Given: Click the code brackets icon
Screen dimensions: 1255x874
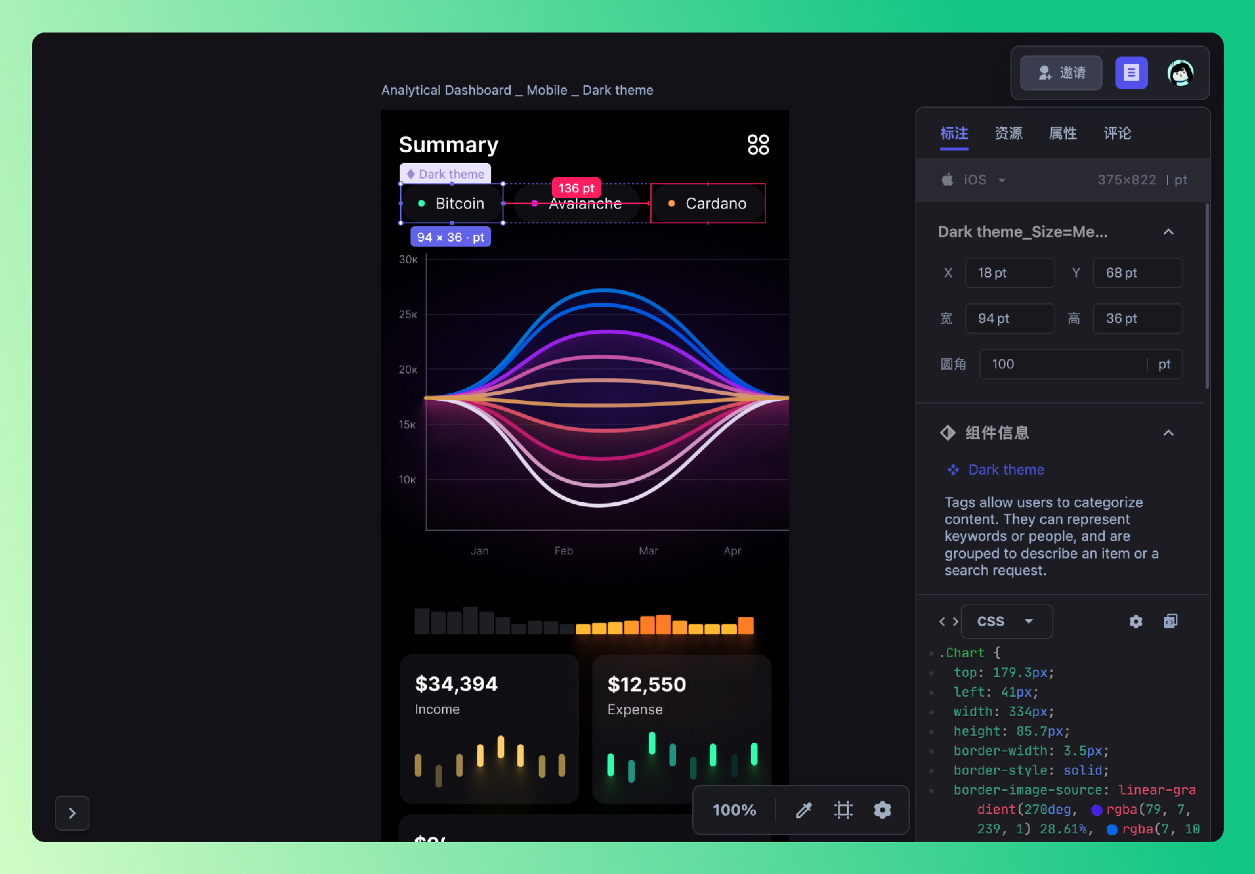Looking at the screenshot, I should click(948, 621).
